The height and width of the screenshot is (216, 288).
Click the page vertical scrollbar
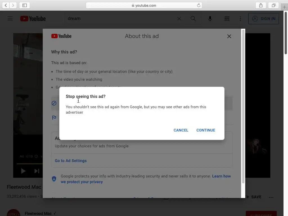(286, 33)
